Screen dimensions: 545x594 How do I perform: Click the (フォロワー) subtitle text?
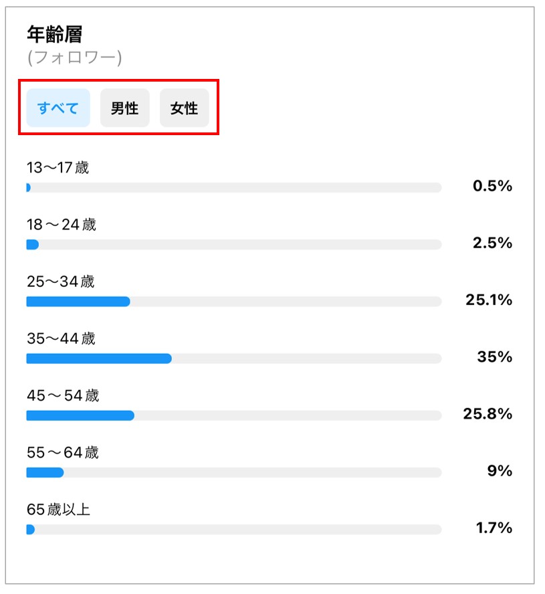tap(74, 58)
